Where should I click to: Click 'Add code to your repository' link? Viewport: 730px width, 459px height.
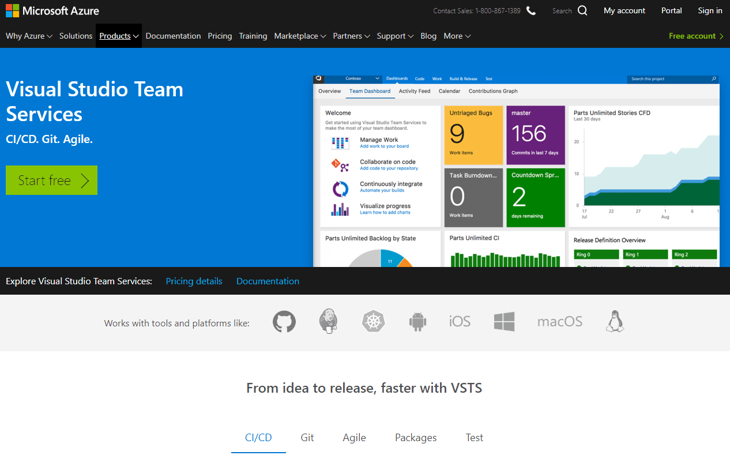(x=389, y=168)
